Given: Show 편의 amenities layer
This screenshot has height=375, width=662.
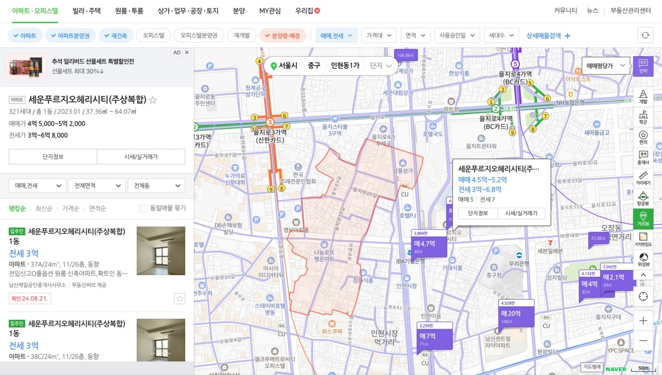Looking at the screenshot, I should click(x=643, y=137).
